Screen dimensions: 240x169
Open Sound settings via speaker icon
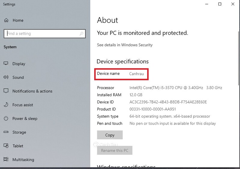[6, 77]
